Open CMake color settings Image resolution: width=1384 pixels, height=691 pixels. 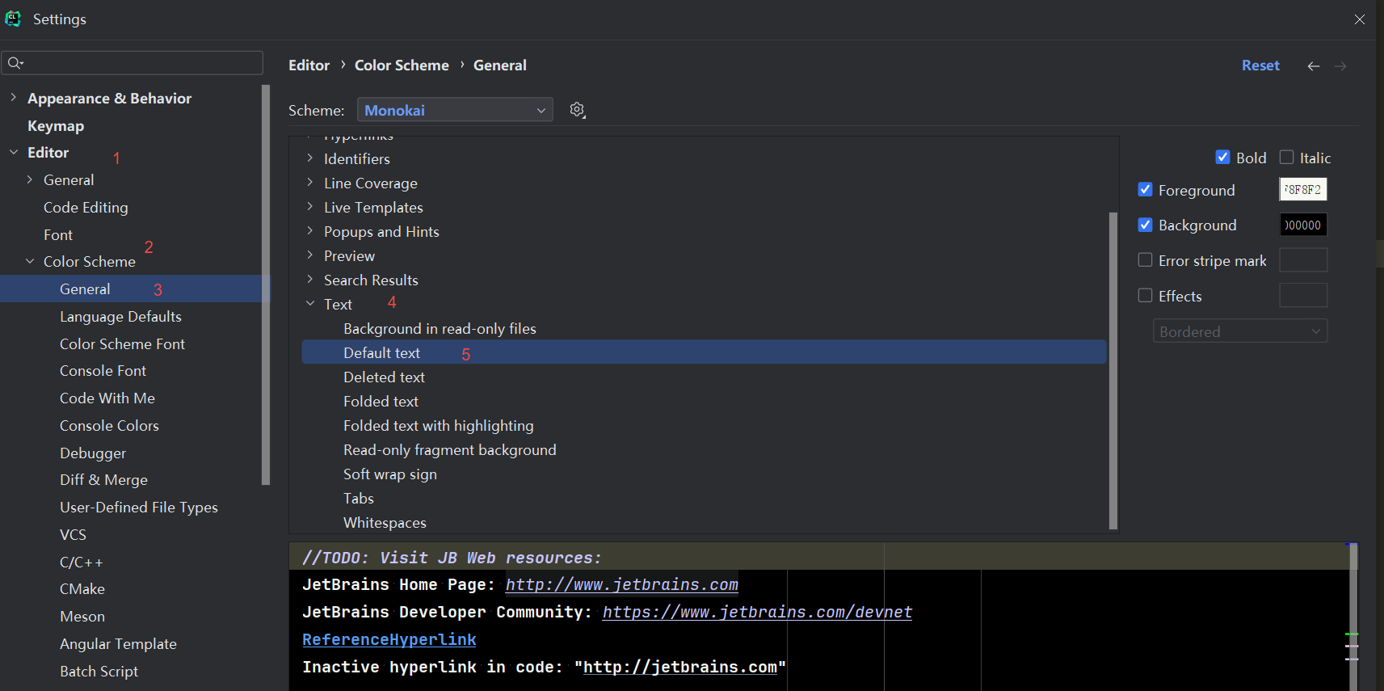[x=82, y=588]
